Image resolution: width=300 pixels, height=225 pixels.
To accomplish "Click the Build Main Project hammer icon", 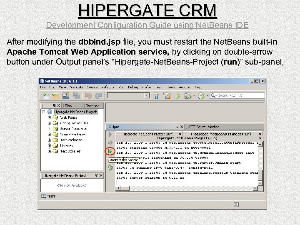I will click(157, 96).
